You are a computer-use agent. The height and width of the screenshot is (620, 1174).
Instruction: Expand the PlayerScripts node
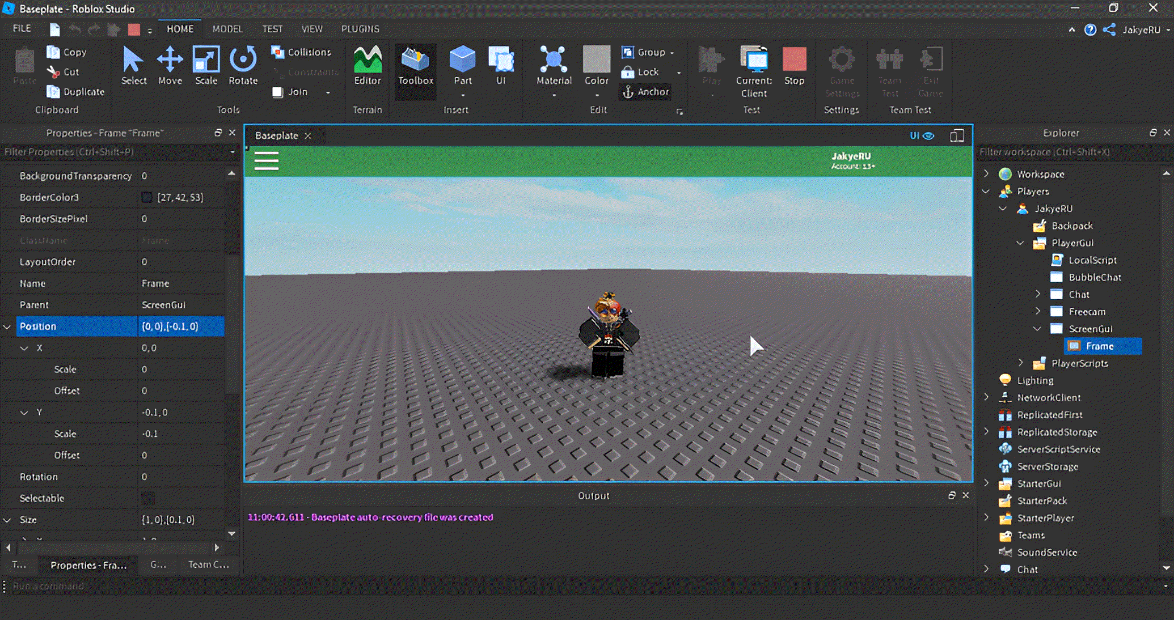pos(1020,363)
